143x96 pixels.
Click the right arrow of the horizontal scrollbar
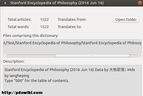(x=140, y=56)
